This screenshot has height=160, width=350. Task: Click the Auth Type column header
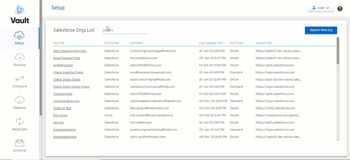point(236,43)
